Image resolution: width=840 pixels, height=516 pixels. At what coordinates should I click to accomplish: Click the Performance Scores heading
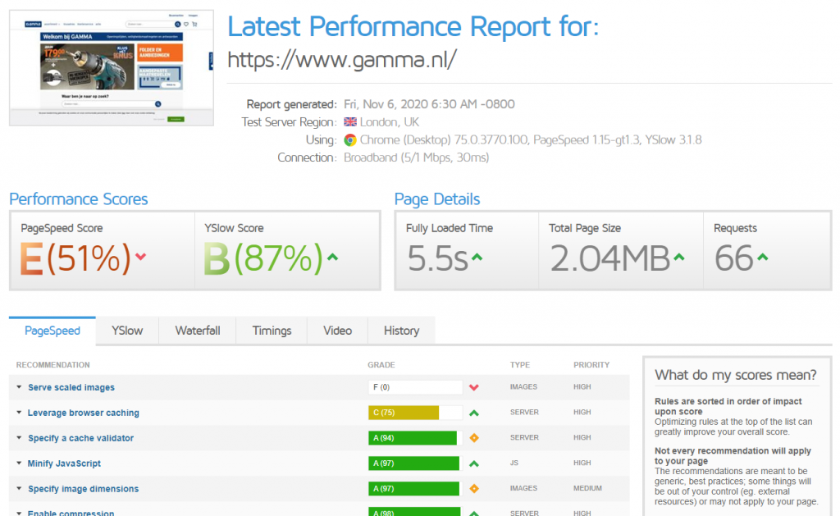78,199
